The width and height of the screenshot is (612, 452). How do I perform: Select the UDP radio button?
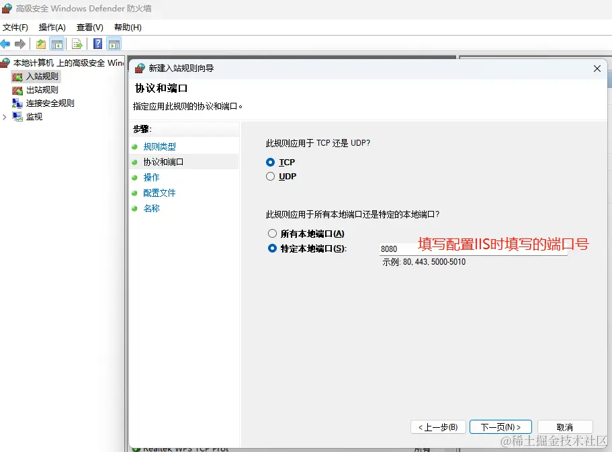tap(270, 177)
